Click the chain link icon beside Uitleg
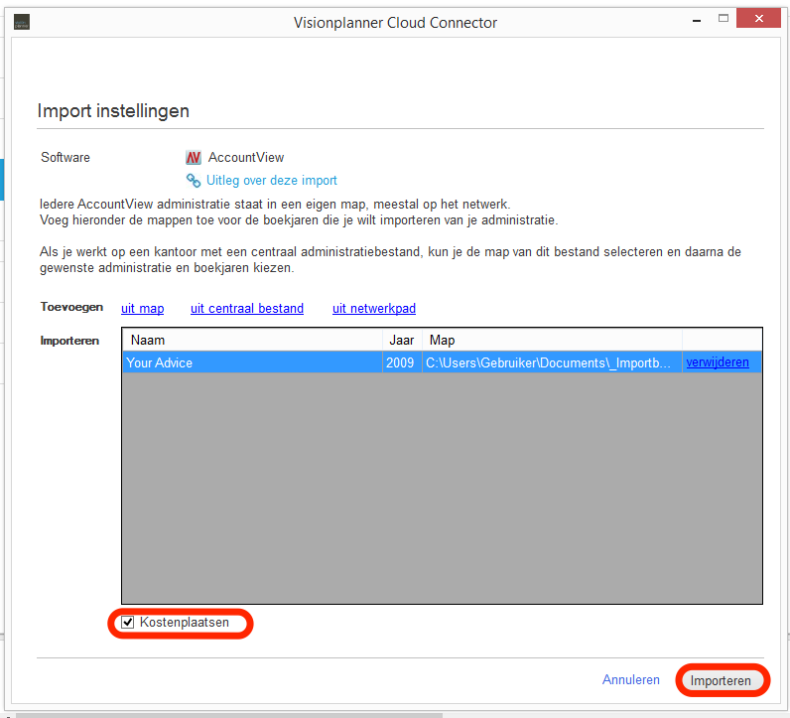 click(194, 180)
